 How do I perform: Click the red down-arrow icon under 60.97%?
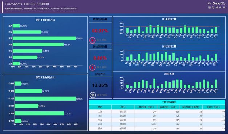pos(93,40)
